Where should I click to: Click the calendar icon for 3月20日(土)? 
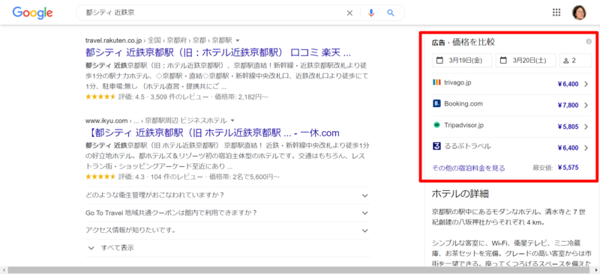click(x=503, y=60)
